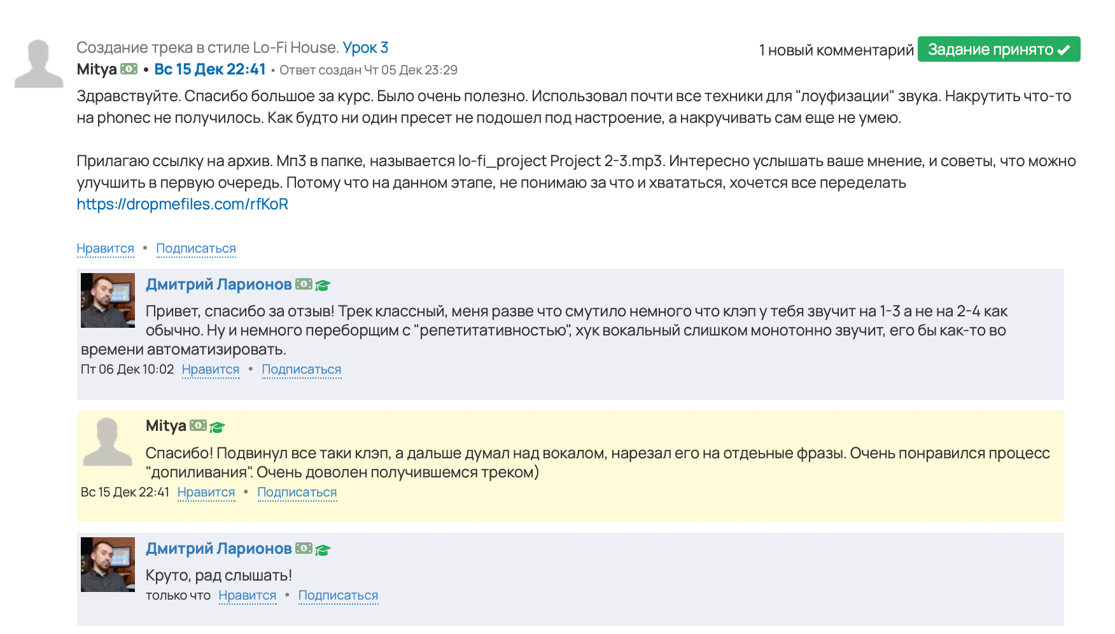
Task: Open the 'Урок 3' lesson link
Action: [365, 48]
